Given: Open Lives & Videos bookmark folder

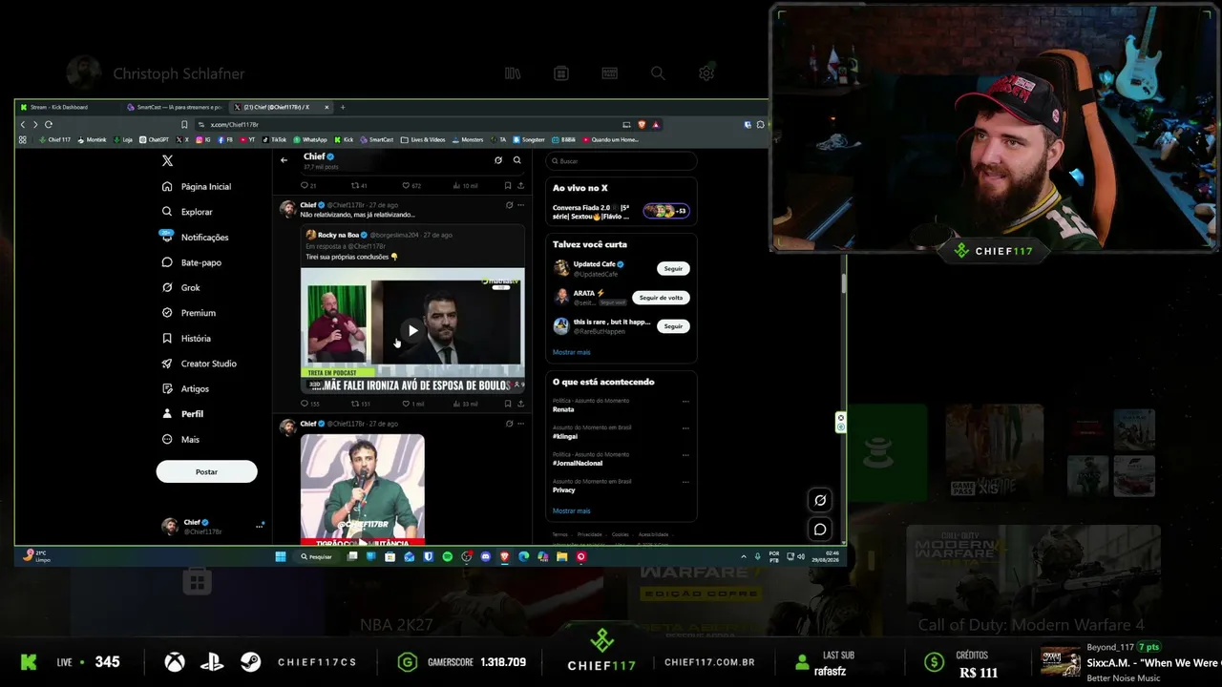Looking at the screenshot, I should tap(424, 139).
